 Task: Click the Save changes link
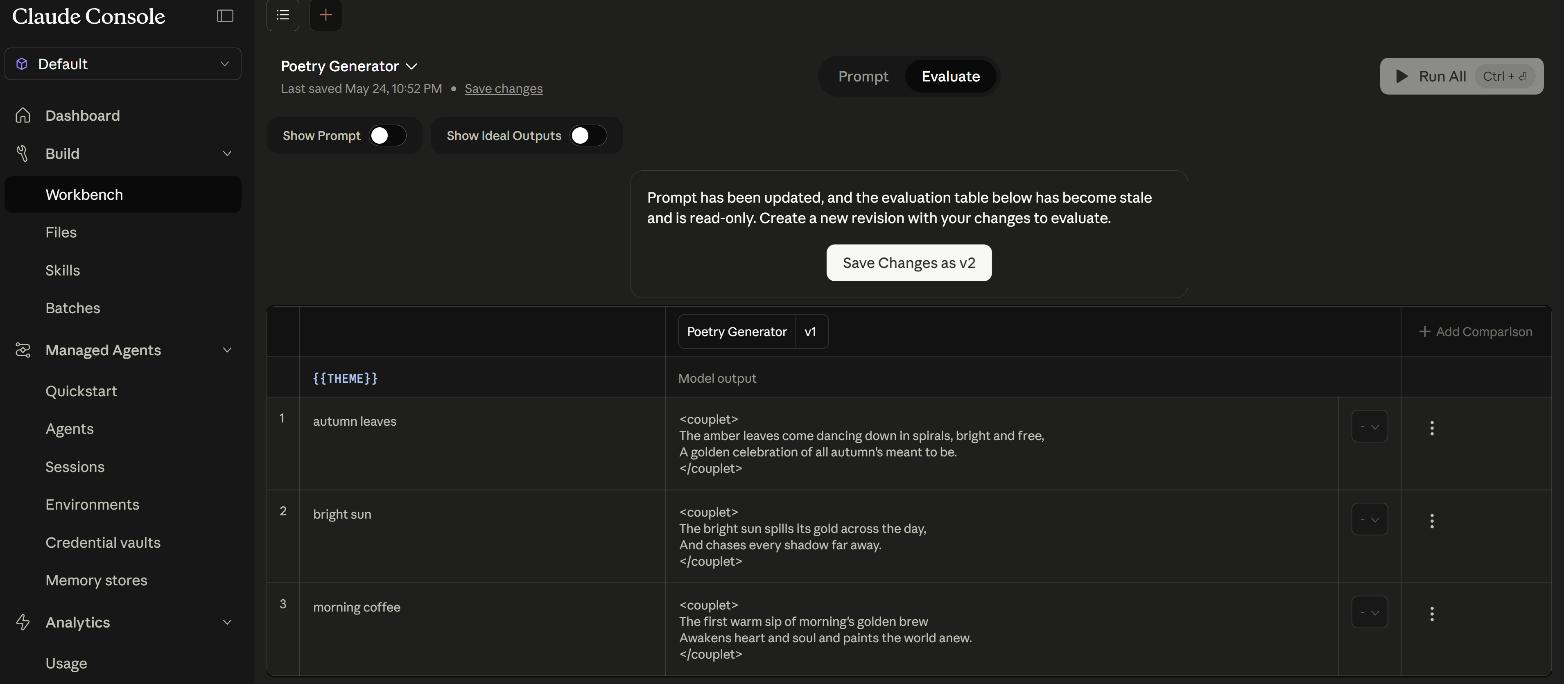(x=503, y=88)
